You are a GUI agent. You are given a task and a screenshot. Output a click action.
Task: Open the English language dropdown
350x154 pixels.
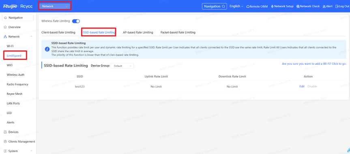236,6
